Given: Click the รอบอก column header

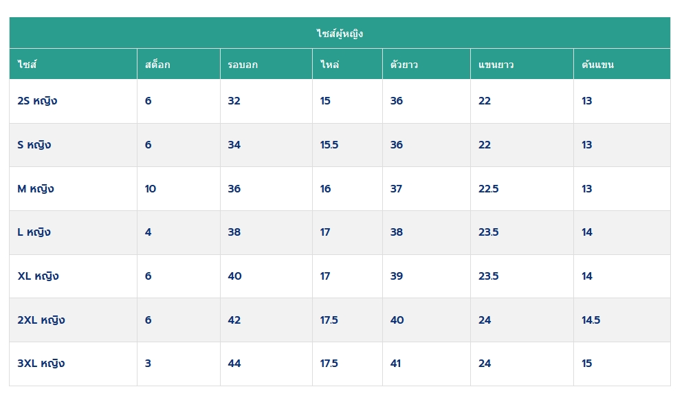Looking at the screenshot, I should coord(243,65).
